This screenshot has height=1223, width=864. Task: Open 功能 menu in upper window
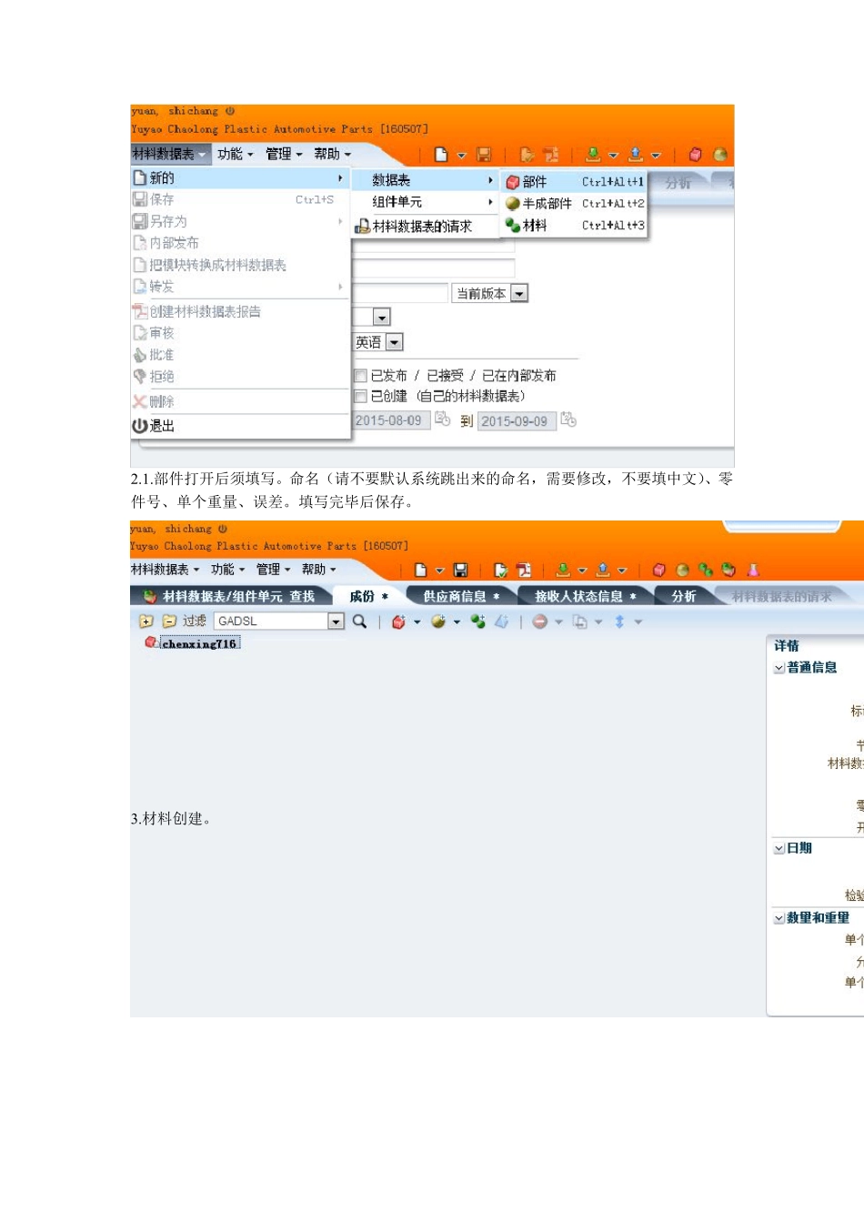click(236, 155)
